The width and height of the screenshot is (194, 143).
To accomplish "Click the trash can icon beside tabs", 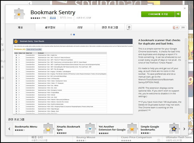I will [129, 27].
